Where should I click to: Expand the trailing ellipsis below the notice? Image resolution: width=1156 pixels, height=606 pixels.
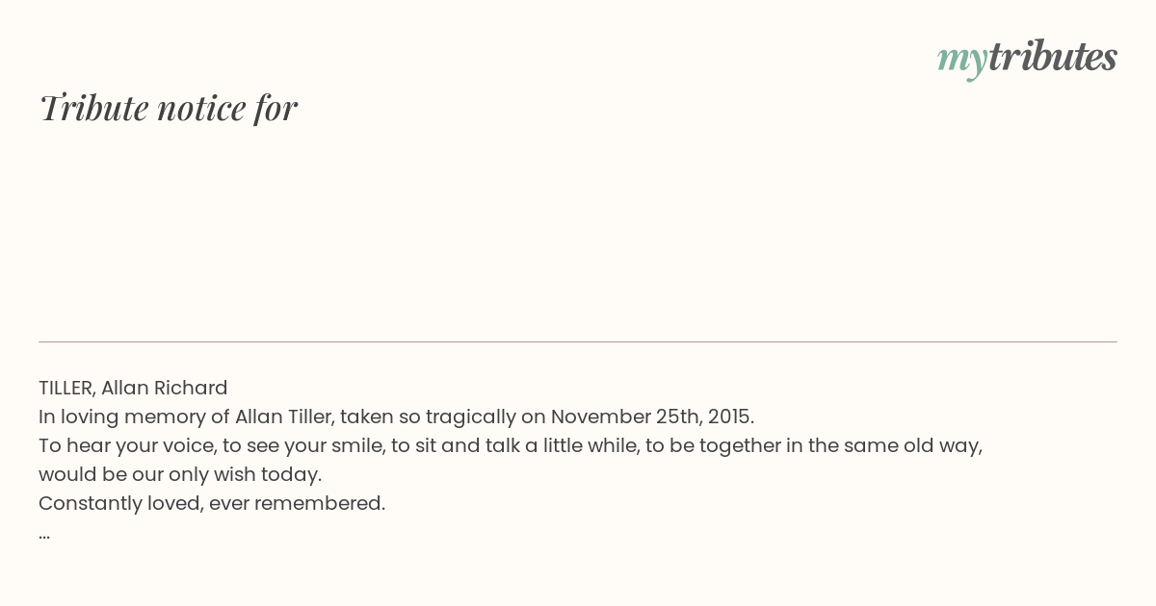point(44,535)
